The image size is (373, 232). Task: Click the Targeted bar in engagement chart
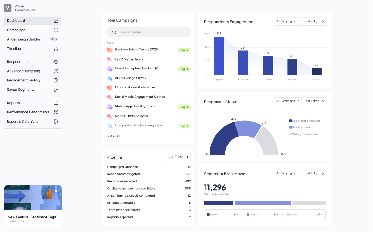pyautogui.click(x=219, y=56)
